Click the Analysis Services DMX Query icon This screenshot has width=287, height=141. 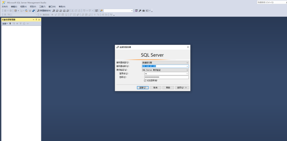pyautogui.click(x=61, y=11)
